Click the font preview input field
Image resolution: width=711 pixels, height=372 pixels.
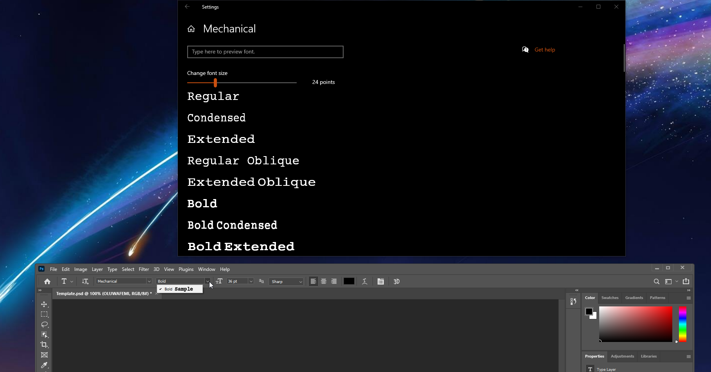tap(265, 52)
